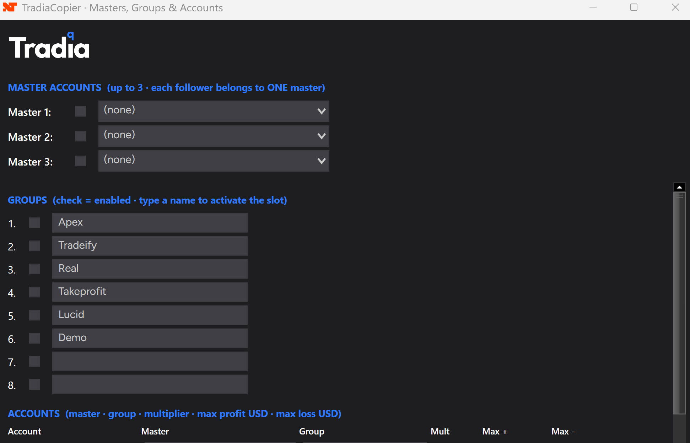
Task: Open the Master 1 account dropdown
Action: [x=214, y=111]
